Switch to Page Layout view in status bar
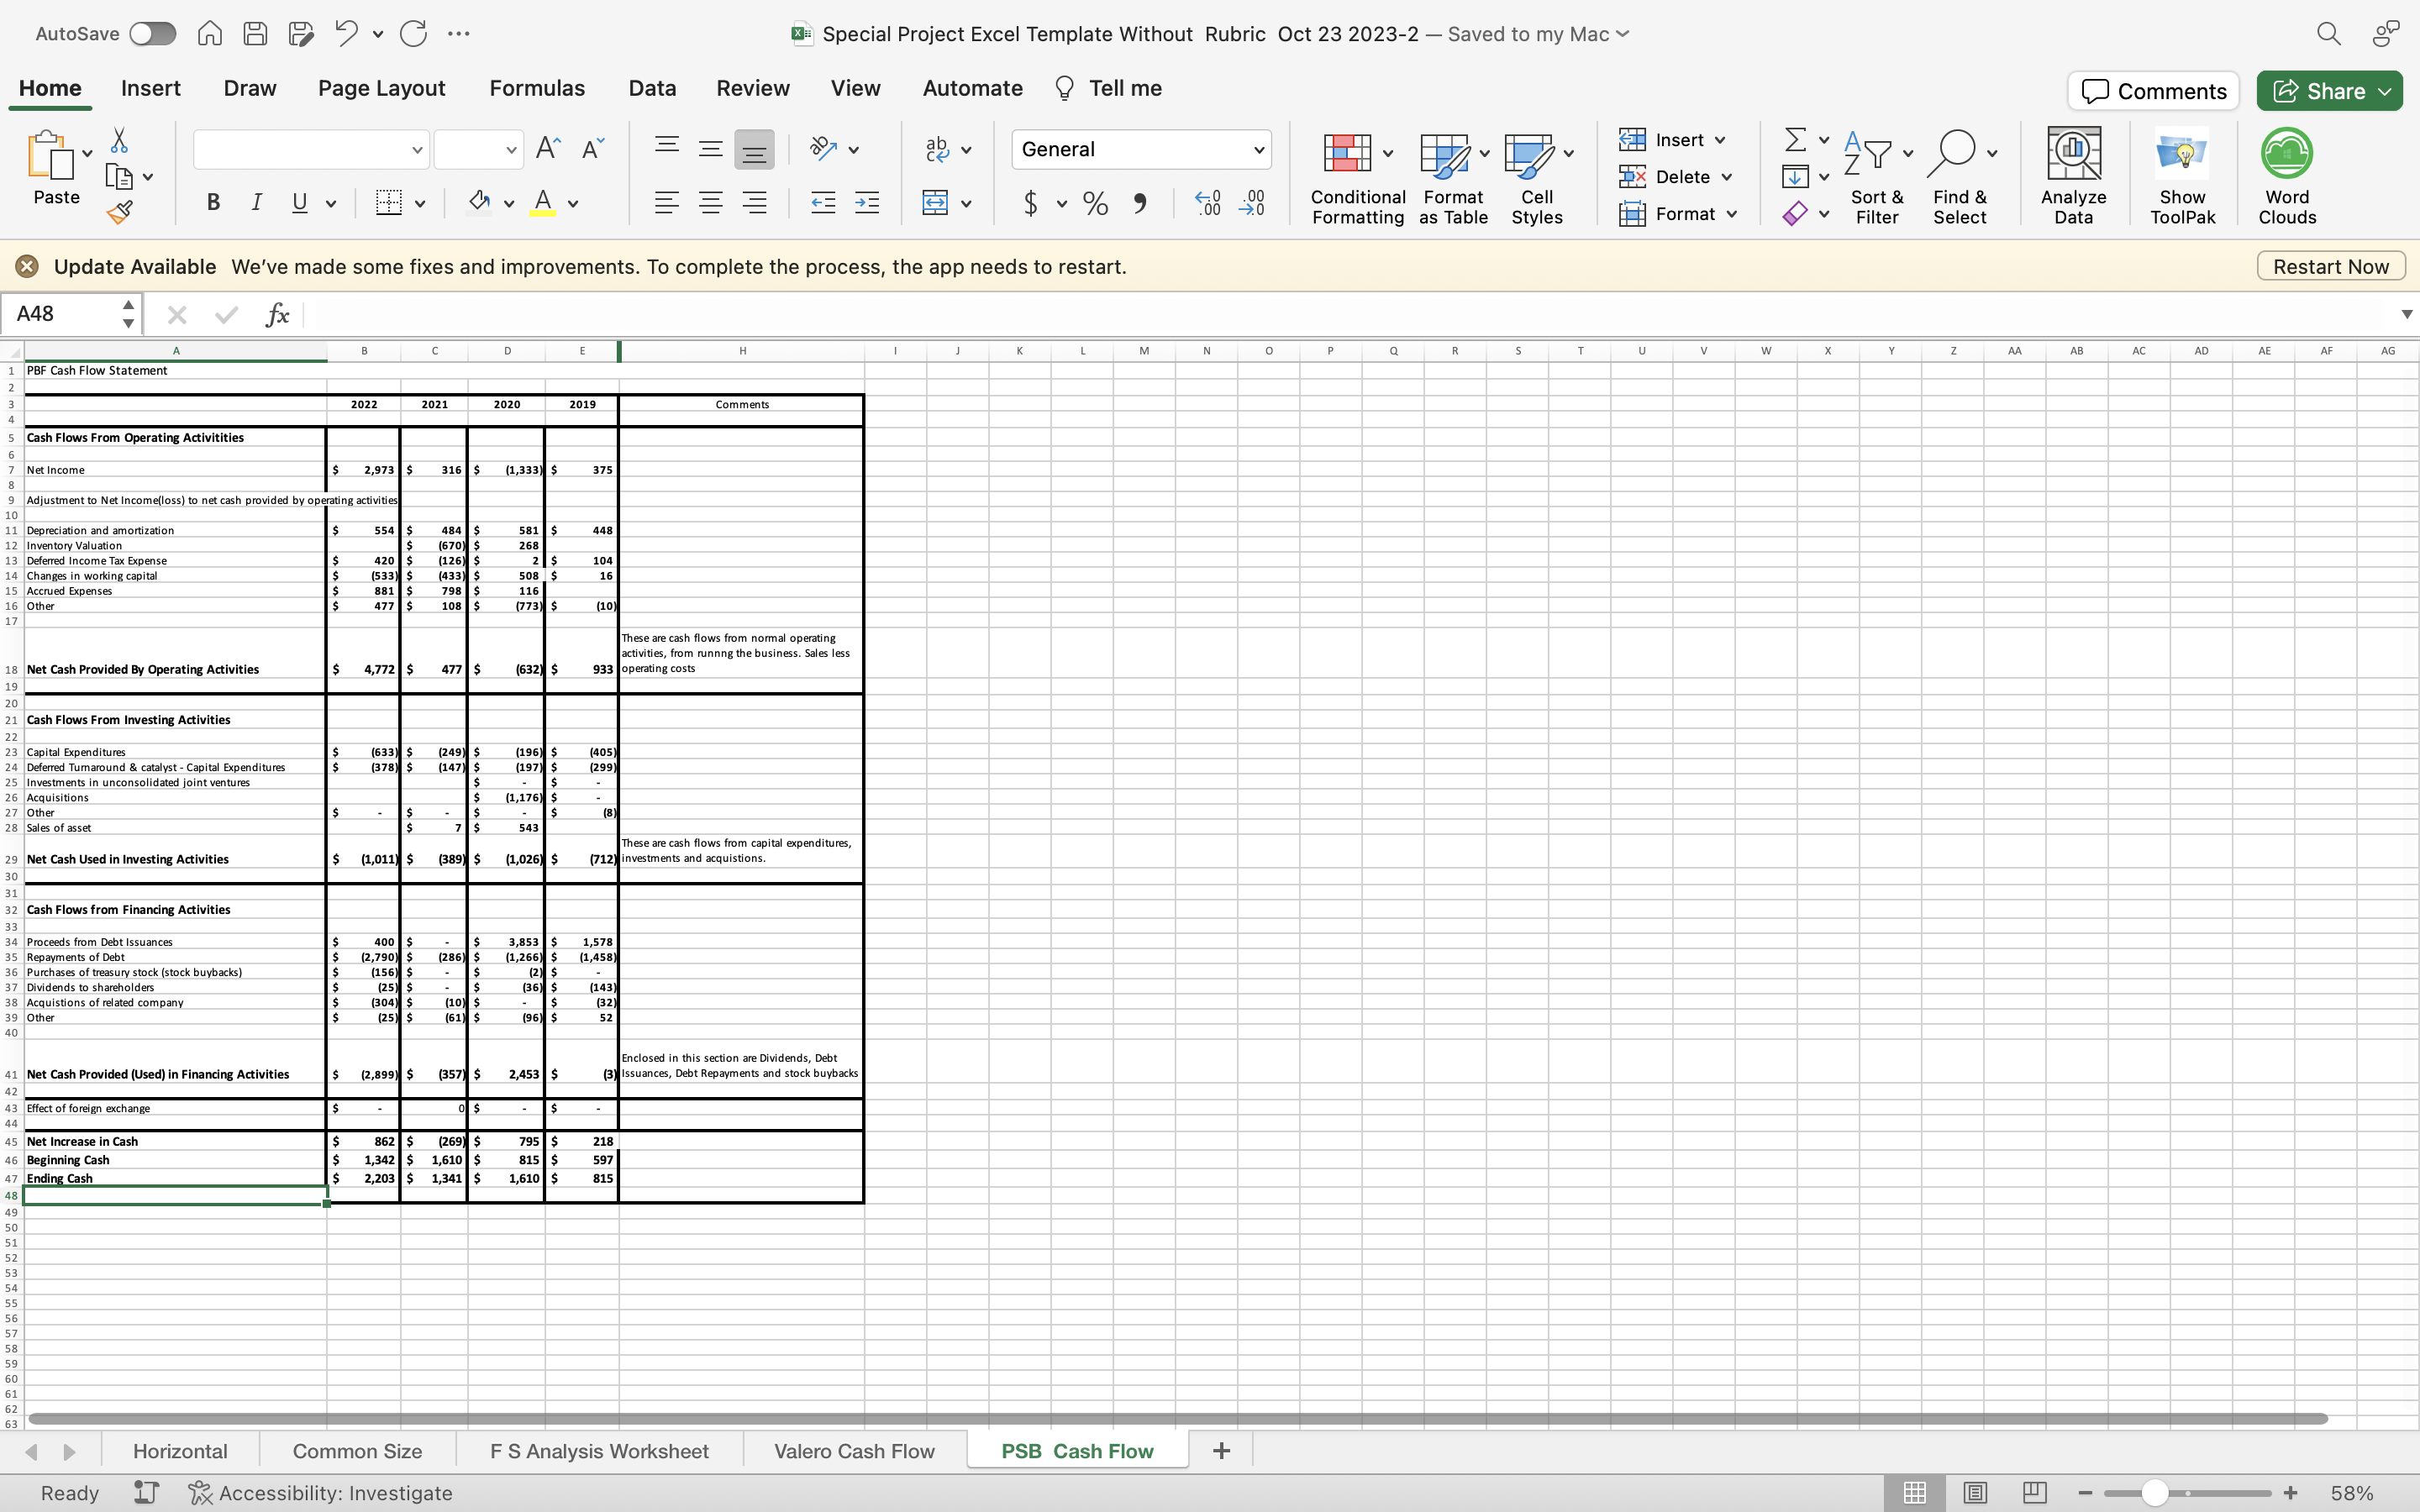The image size is (2420, 1512). coord(1974,1493)
